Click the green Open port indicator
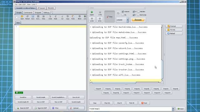200x112 pixels. (x=92, y=13)
